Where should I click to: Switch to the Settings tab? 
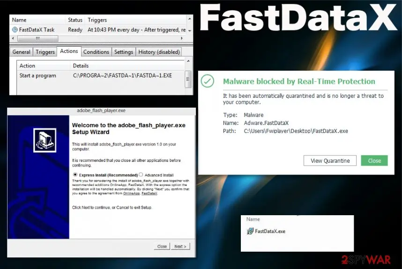pos(124,52)
